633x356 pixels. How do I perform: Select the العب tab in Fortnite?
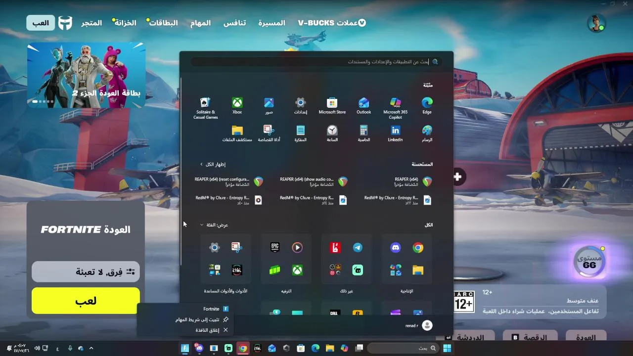[41, 23]
